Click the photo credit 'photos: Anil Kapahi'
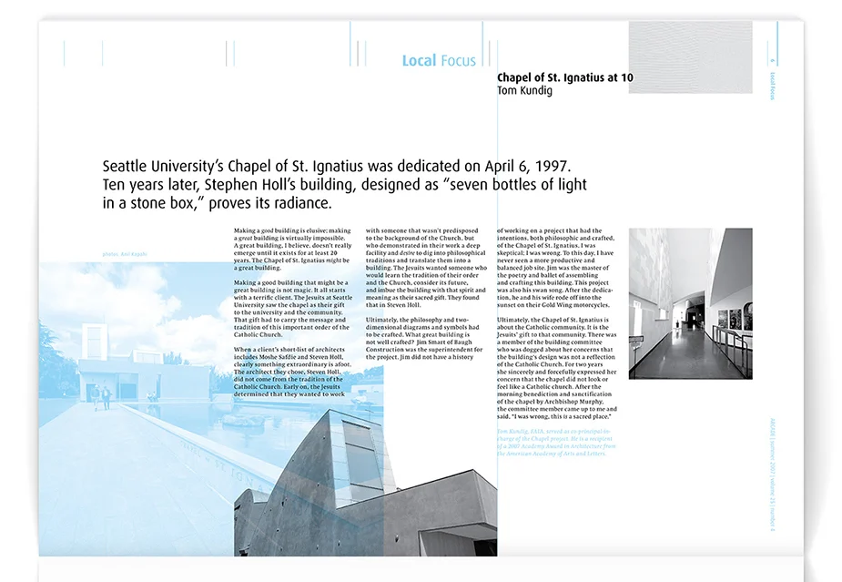The width and height of the screenshot is (842, 582). click(x=125, y=254)
